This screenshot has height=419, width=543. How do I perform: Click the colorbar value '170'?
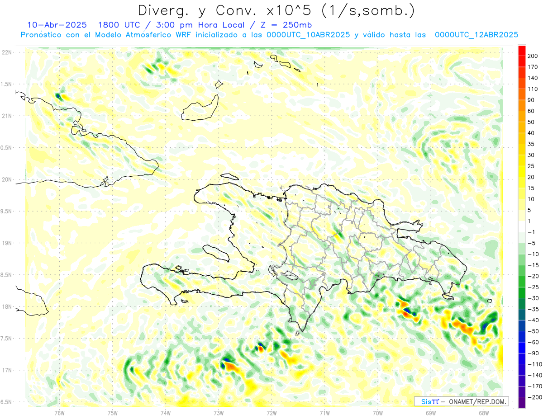(533, 67)
